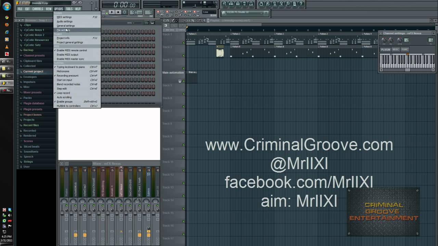
Task: Click the one-click audio recording icon
Action: (x=261, y=4)
